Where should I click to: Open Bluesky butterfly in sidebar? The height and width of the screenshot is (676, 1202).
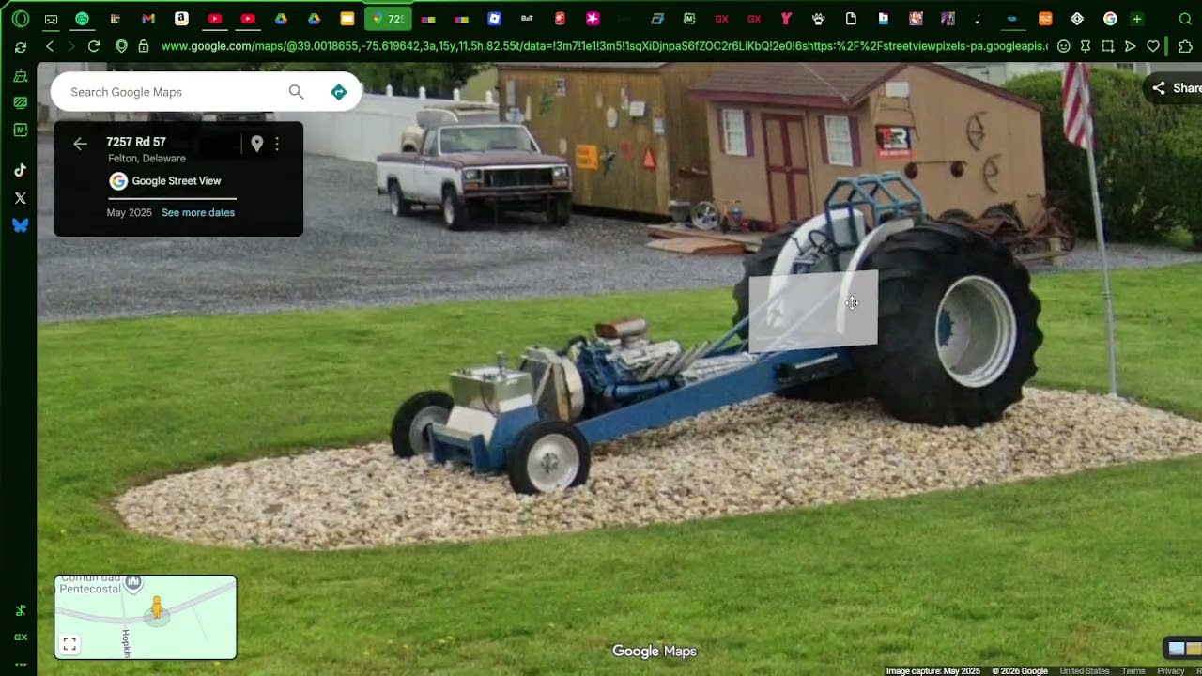pos(21,225)
